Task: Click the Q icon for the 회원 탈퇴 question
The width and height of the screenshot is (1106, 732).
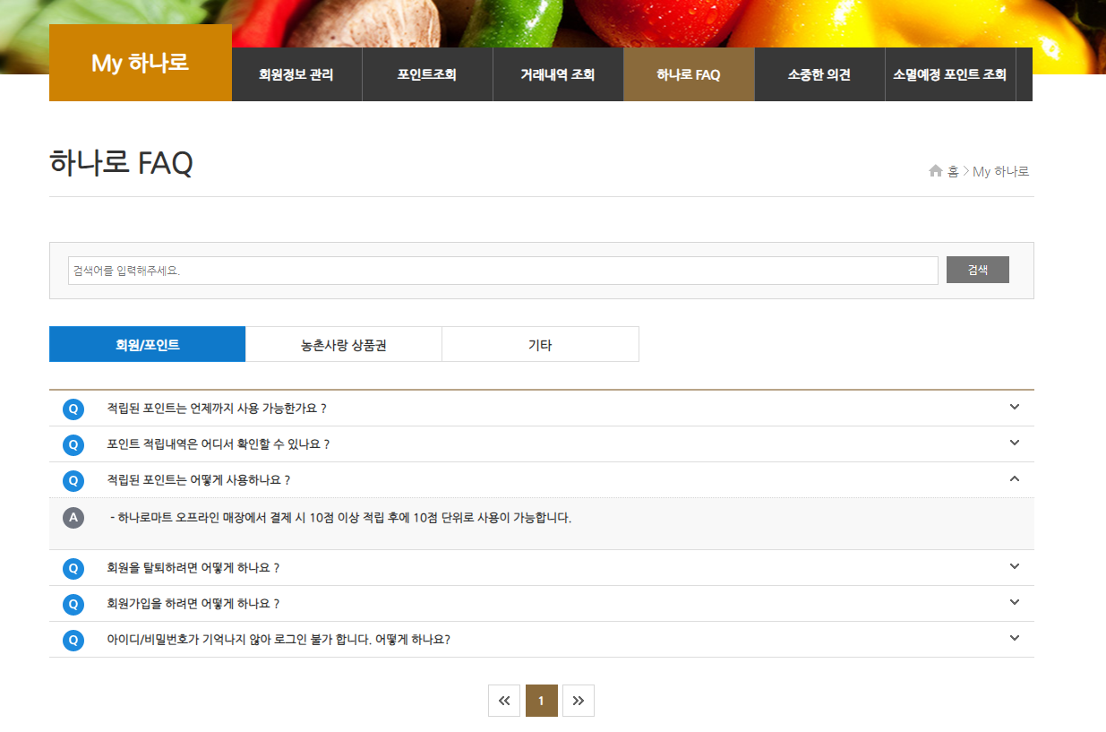Action: click(x=73, y=567)
